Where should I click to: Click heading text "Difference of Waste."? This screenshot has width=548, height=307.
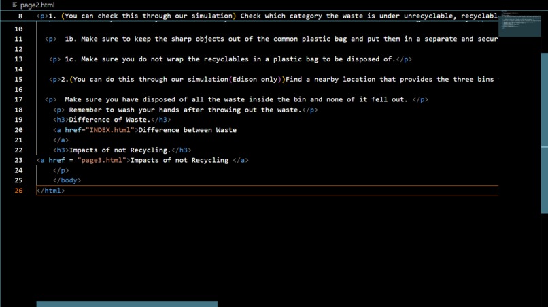click(x=109, y=120)
